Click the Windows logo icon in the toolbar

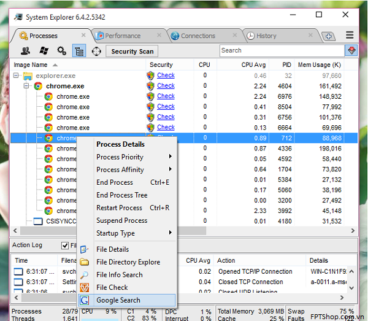(44, 51)
